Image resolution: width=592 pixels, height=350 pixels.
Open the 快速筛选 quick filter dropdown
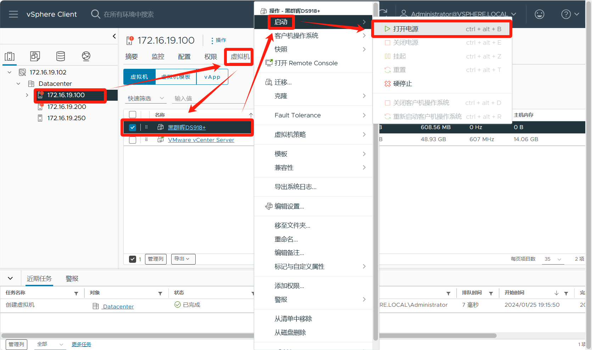click(x=146, y=99)
